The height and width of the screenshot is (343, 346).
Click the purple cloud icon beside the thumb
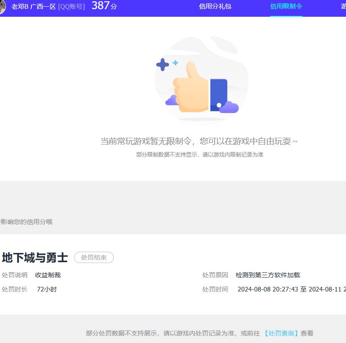(x=172, y=101)
